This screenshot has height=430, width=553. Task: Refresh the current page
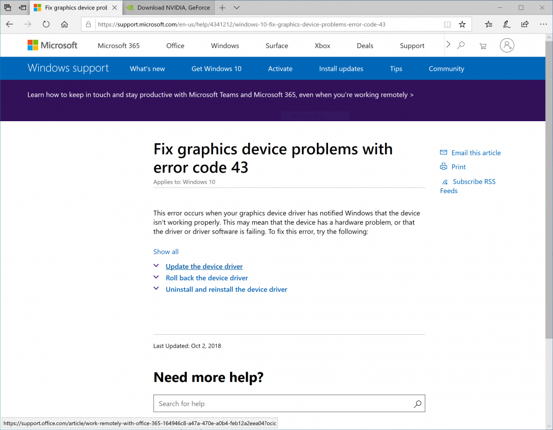(46, 24)
